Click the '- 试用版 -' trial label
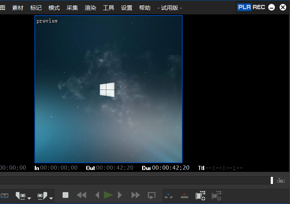Screen dimensions: 290x204 tap(170, 8)
